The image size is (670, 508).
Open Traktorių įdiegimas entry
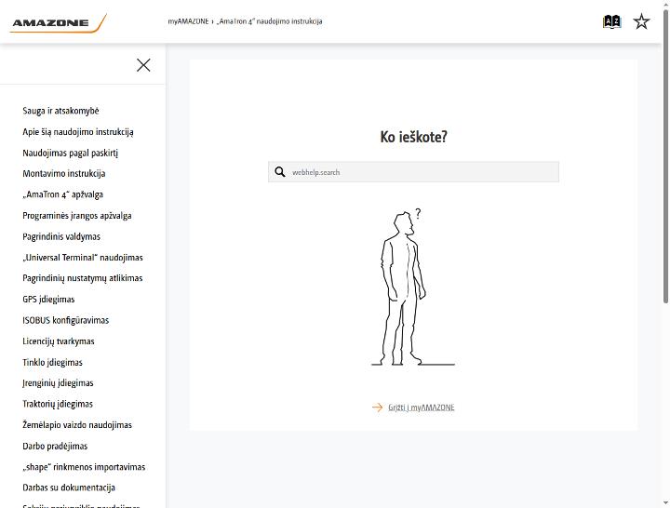pos(58,404)
